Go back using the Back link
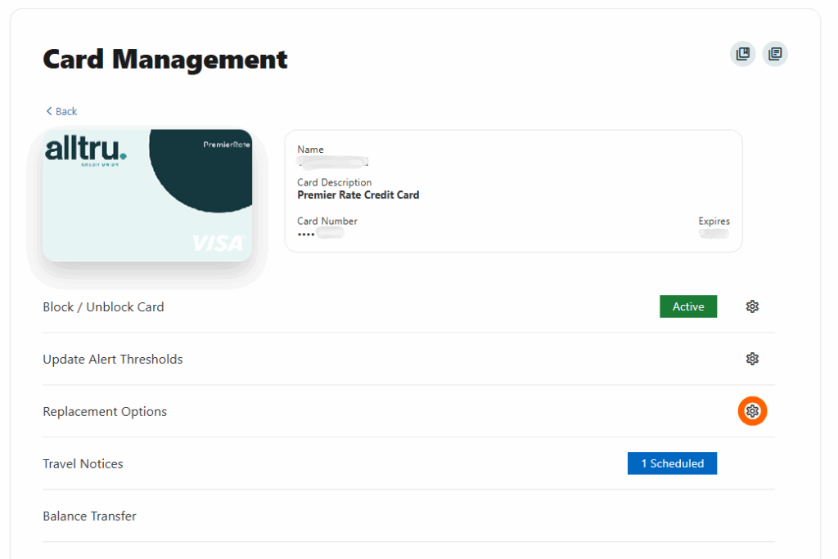838x559 pixels. (x=61, y=111)
